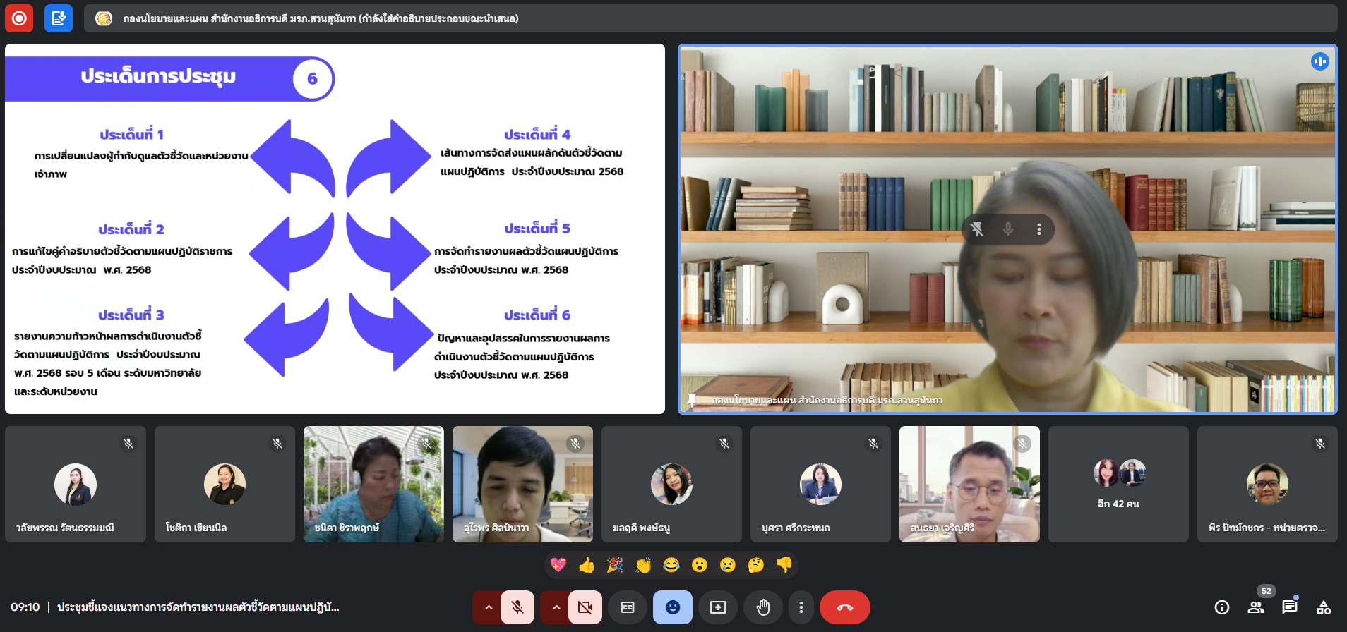Toggle the microphone mute button
The height and width of the screenshot is (632, 1347).
(517, 607)
